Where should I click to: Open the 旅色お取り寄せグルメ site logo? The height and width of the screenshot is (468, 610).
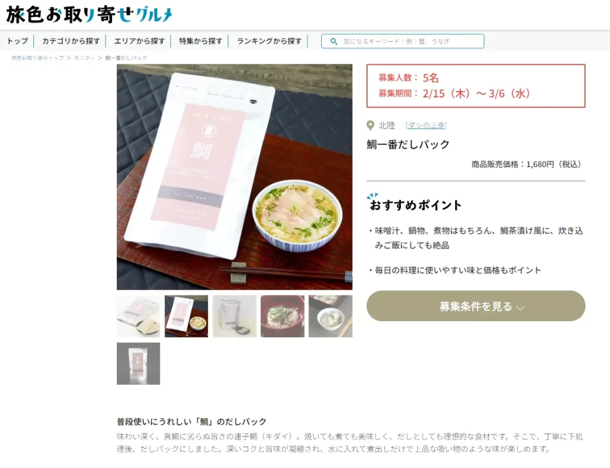coord(89,15)
